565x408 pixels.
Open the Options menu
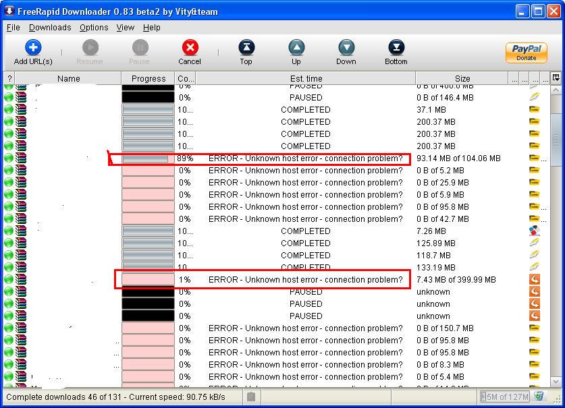click(94, 28)
